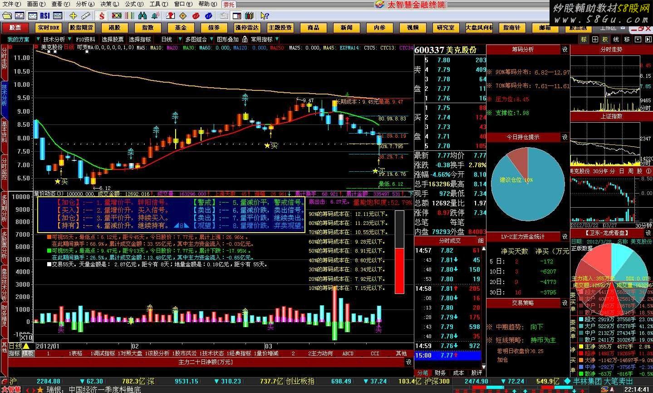Image resolution: width=653 pixels, height=393 pixels.
Task: Click the 细 detail button beside 分时成交
Action: tap(481, 241)
